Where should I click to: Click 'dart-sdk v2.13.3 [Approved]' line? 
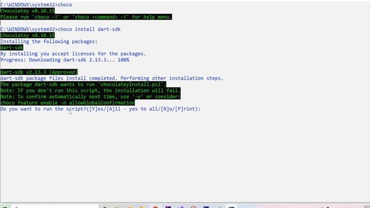[x=39, y=72]
